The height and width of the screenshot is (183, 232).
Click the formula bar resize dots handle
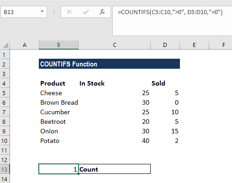54,12
